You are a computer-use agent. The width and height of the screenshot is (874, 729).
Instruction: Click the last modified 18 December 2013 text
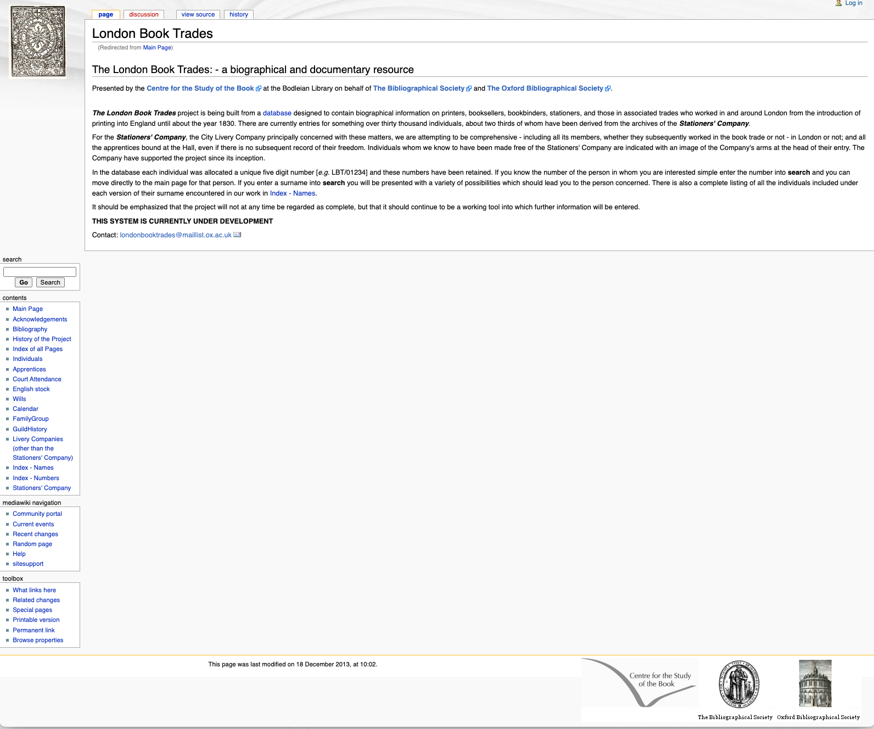(x=293, y=664)
